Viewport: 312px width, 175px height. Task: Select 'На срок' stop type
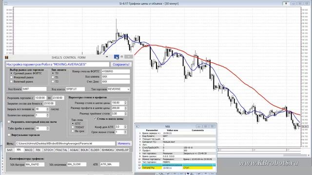click(x=73, y=131)
